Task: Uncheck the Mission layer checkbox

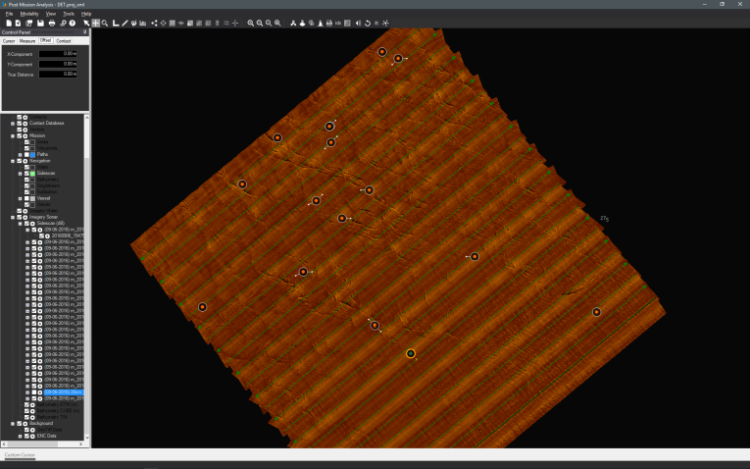Action: coord(20,136)
